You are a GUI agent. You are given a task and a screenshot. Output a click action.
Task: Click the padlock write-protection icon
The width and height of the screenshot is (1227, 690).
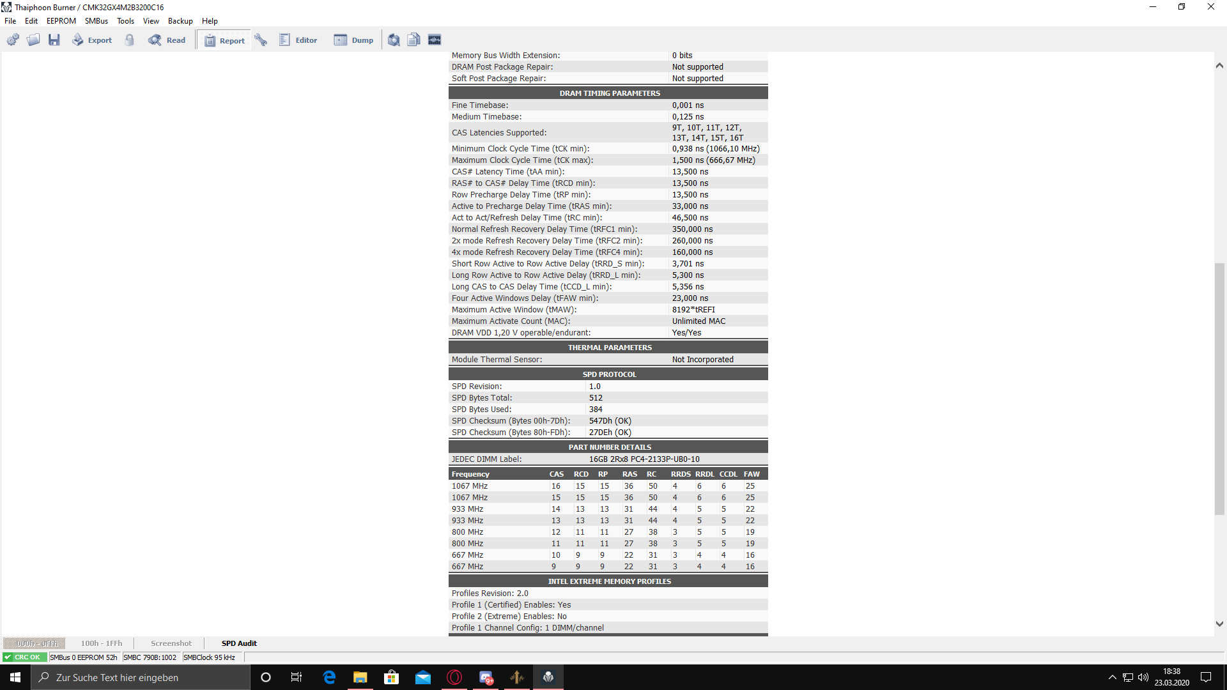point(130,40)
